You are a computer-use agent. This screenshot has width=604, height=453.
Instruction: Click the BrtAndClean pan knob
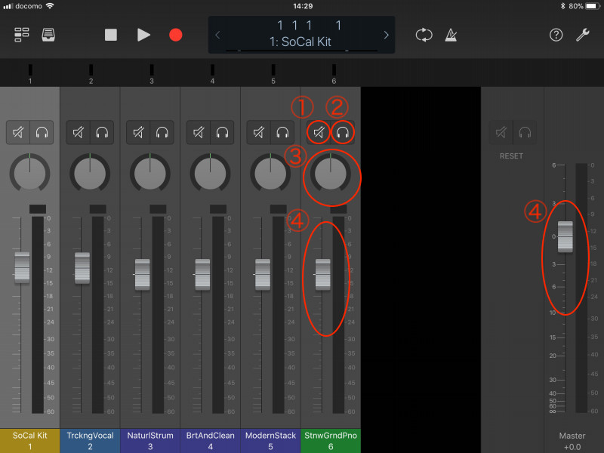point(210,173)
